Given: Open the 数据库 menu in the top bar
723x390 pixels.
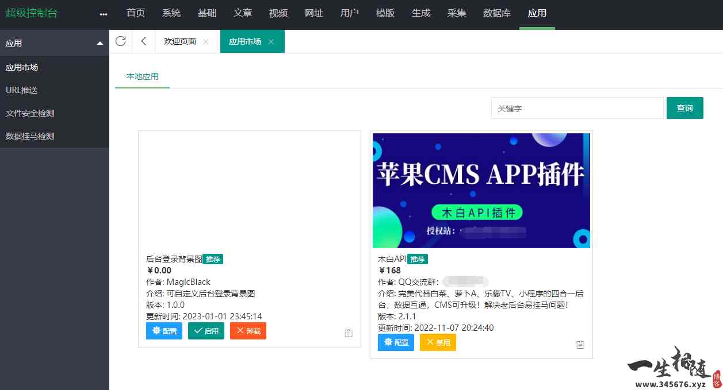Looking at the screenshot, I should coord(496,13).
